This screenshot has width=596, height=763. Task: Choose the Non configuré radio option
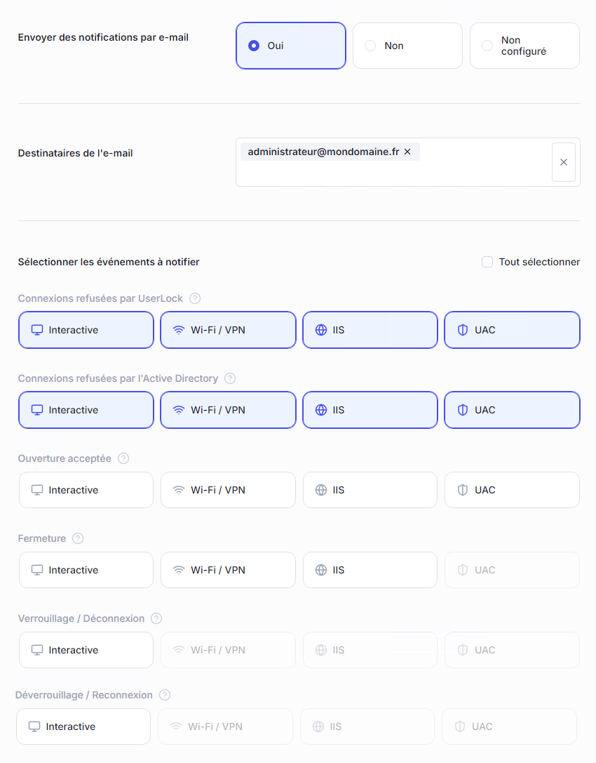click(487, 46)
